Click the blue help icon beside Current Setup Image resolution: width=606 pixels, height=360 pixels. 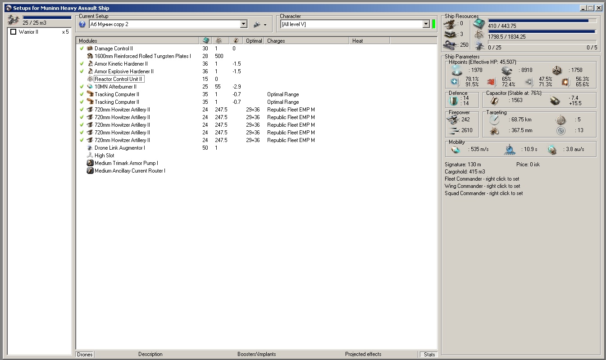click(82, 24)
